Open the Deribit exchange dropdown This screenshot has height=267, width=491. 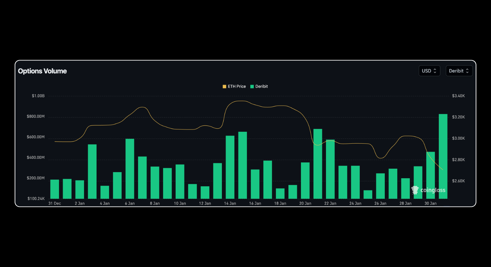pos(459,71)
